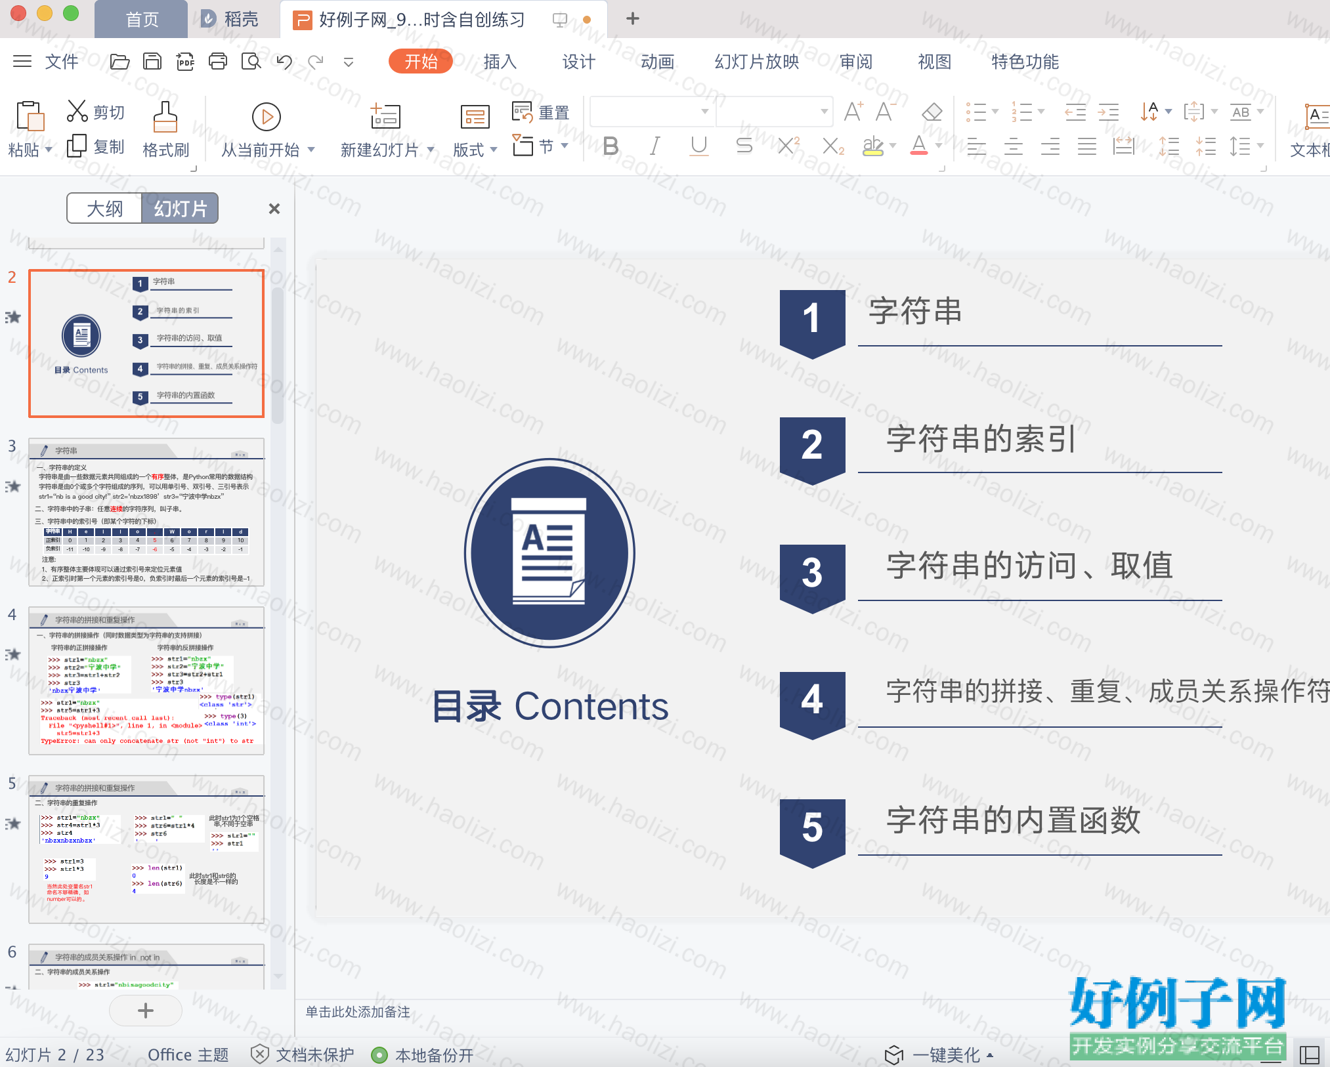
Task: Align text right icon
Action: 1050,146
